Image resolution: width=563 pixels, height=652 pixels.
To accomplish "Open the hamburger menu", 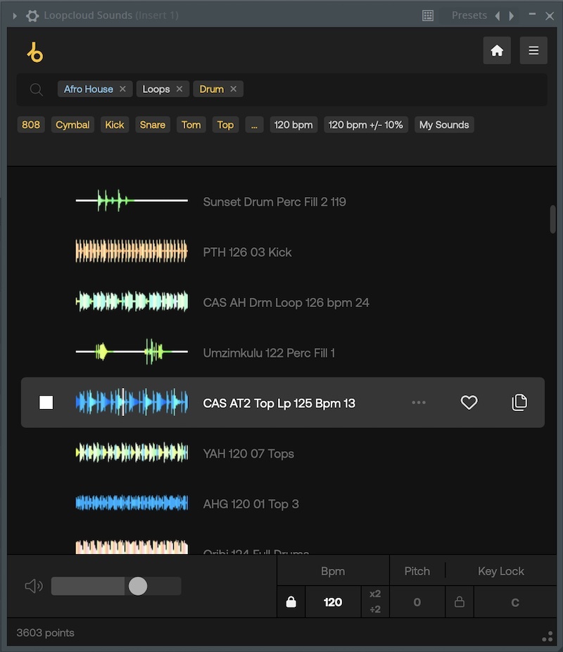I will click(533, 51).
